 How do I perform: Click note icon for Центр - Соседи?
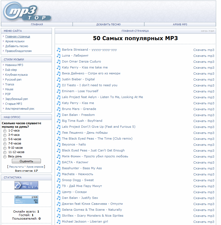point(58,192)
